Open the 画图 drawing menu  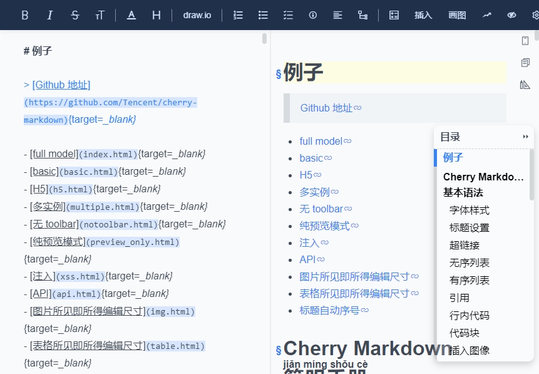pos(457,15)
